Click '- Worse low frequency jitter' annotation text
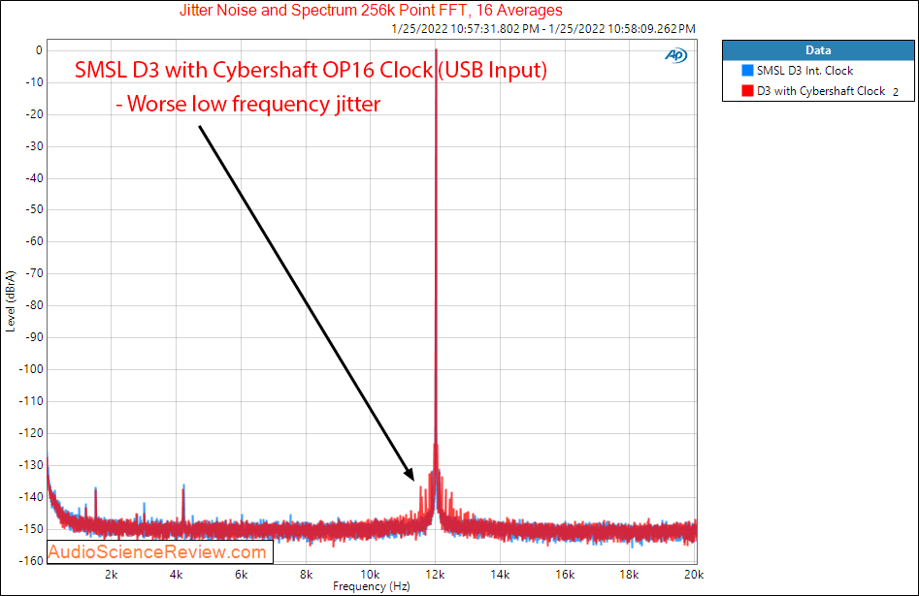This screenshot has width=919, height=596. [247, 104]
